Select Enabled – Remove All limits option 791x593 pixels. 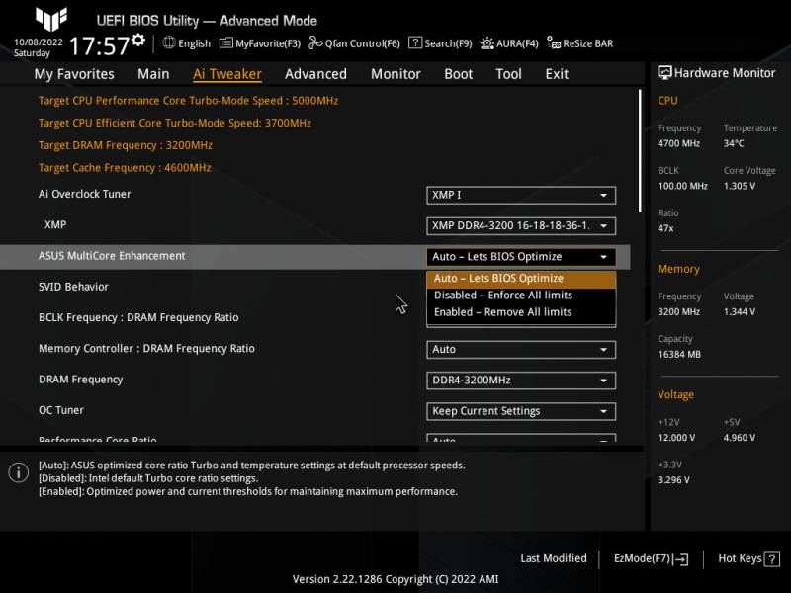(x=521, y=312)
